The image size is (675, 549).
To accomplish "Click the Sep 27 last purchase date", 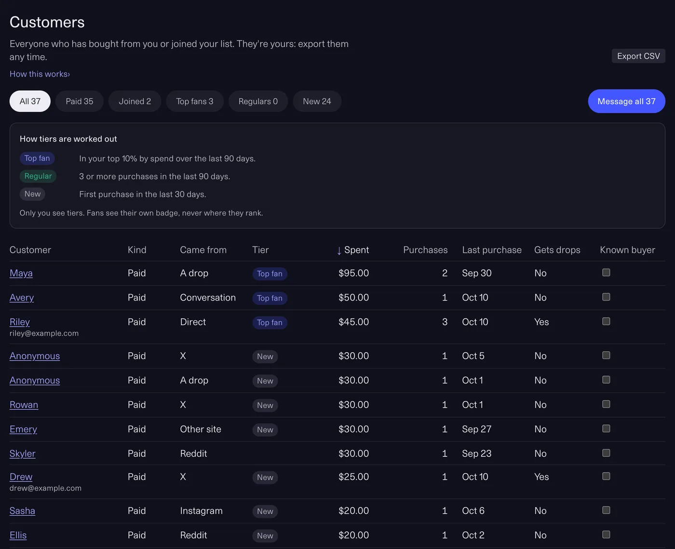I will click(477, 429).
